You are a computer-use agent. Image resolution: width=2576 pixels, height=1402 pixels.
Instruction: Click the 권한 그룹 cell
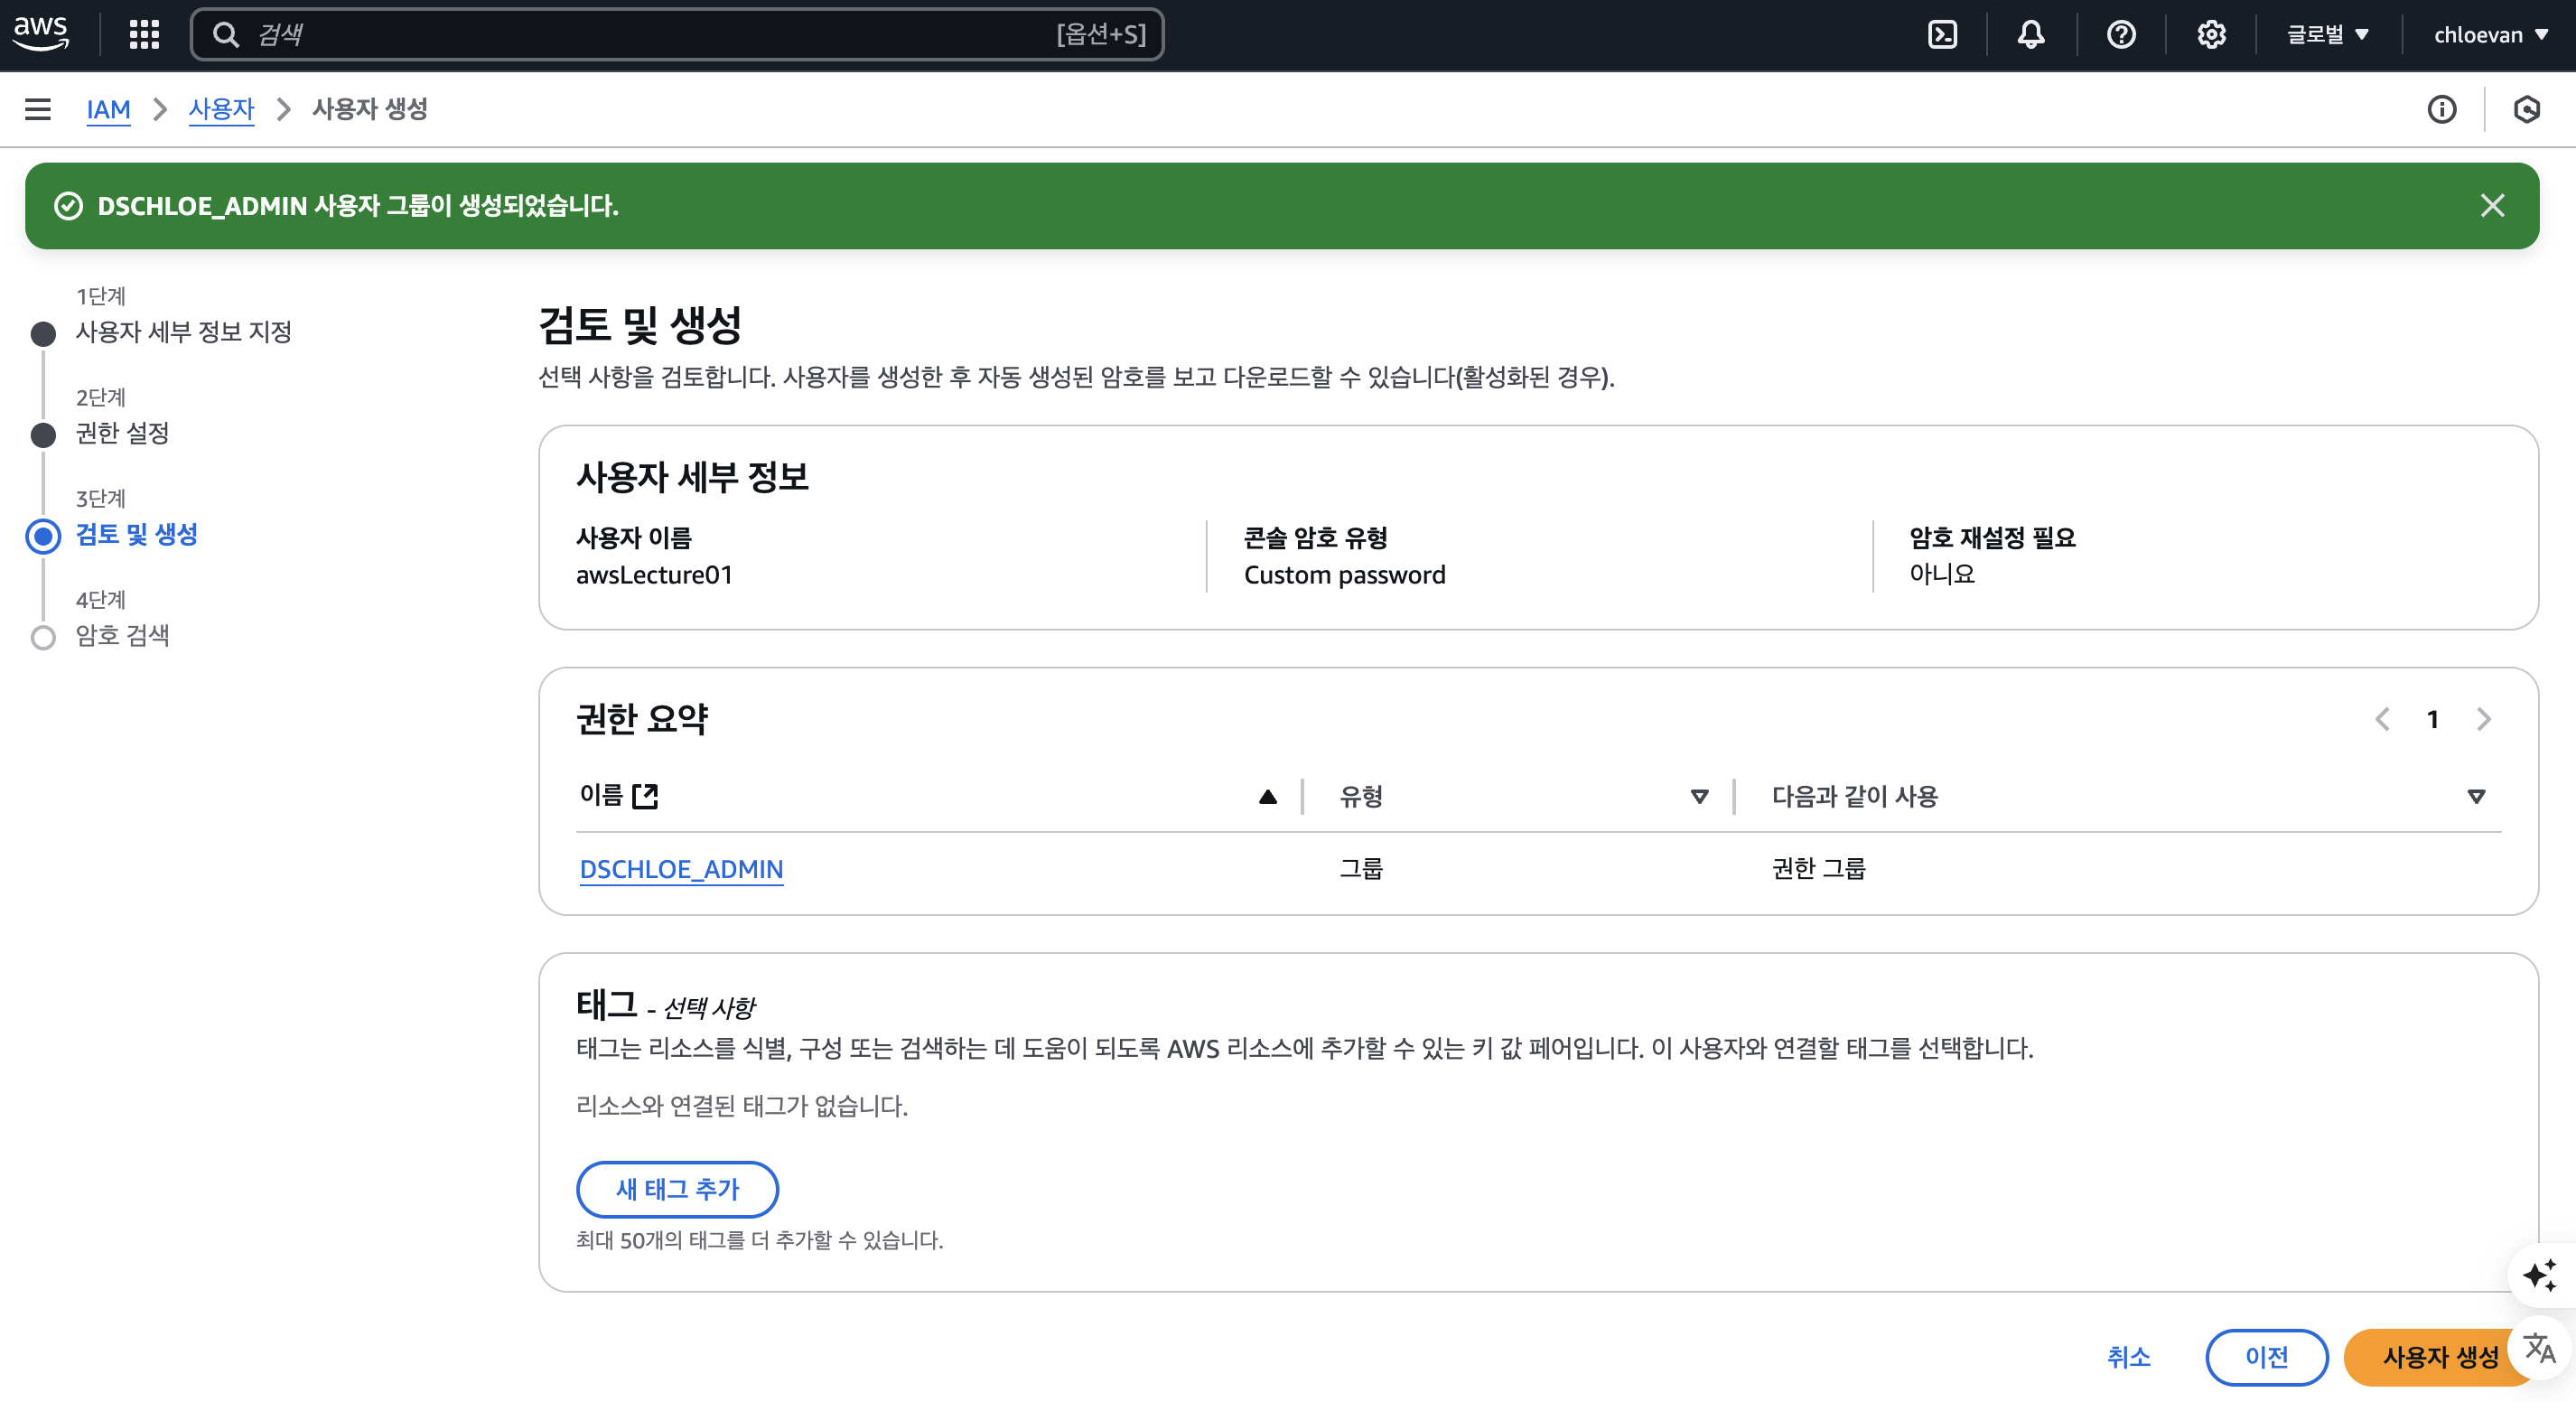(1818, 868)
